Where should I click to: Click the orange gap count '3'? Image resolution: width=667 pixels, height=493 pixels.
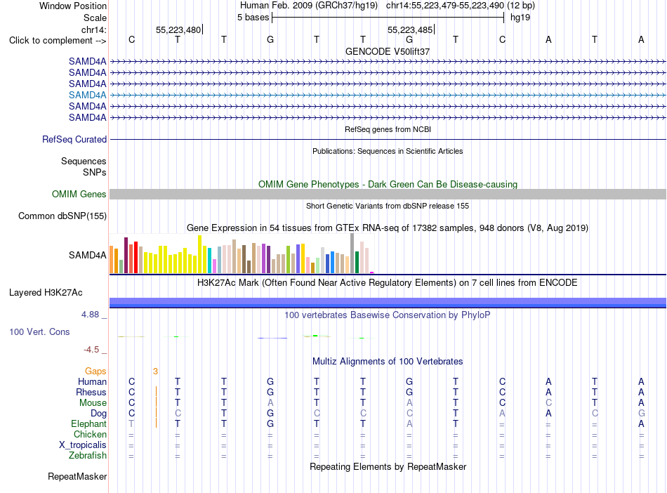click(156, 372)
